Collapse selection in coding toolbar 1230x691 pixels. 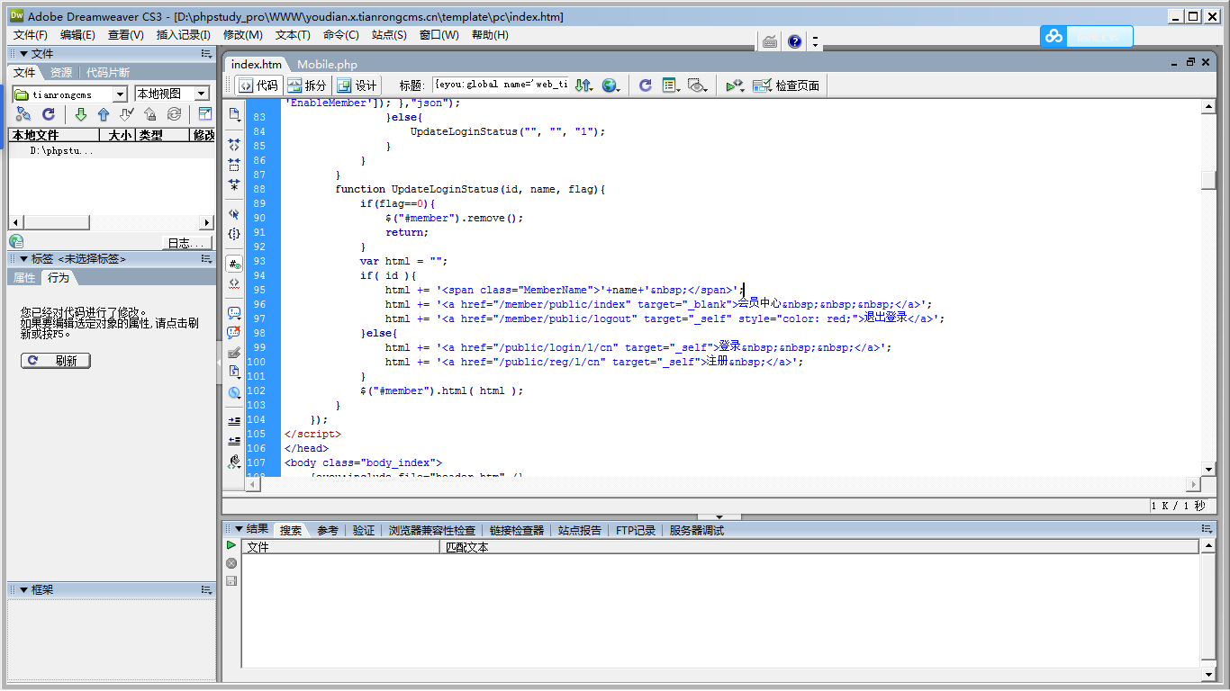pos(234,165)
